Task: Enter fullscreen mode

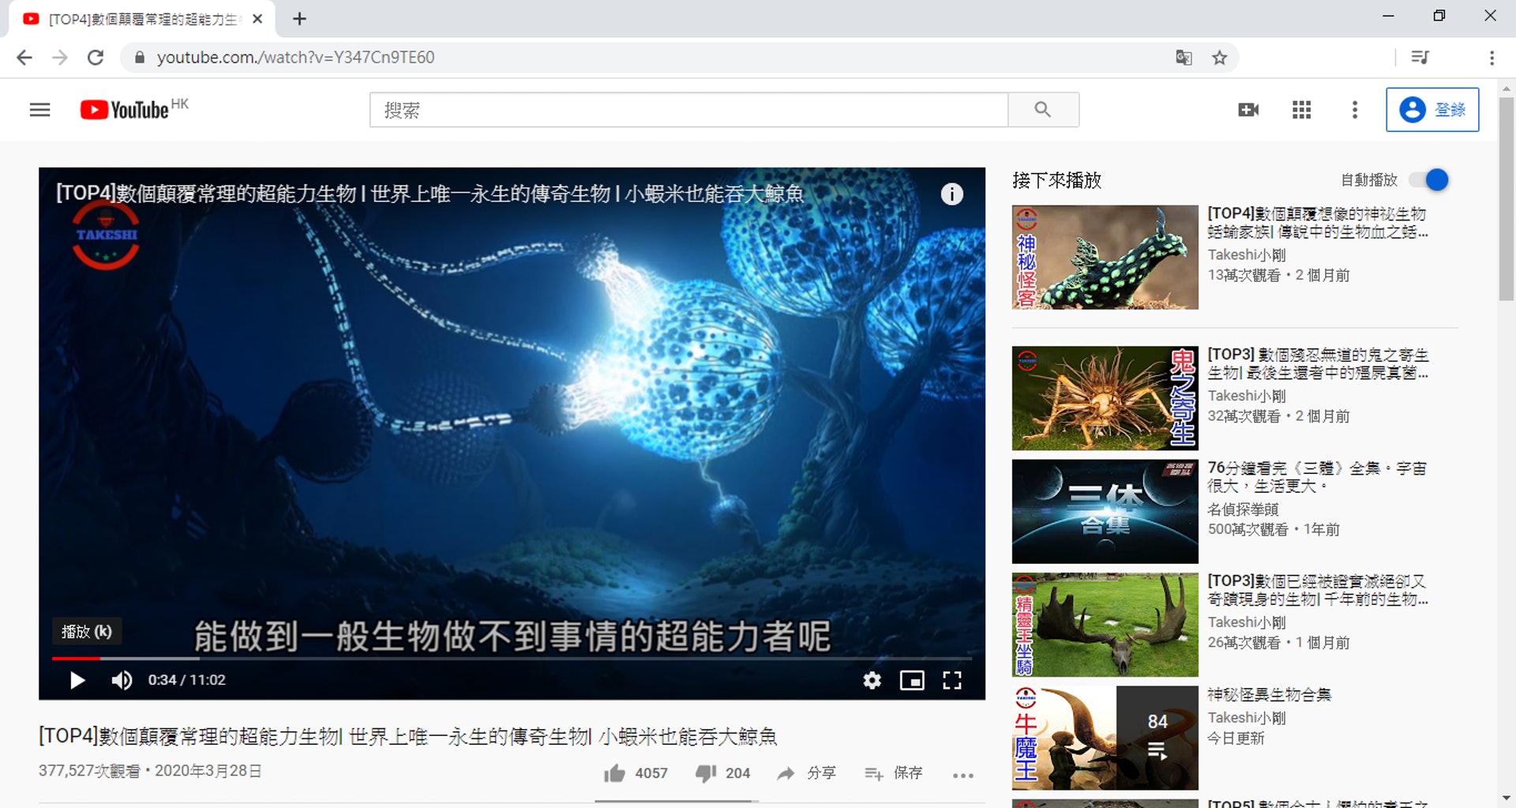Action: click(952, 680)
